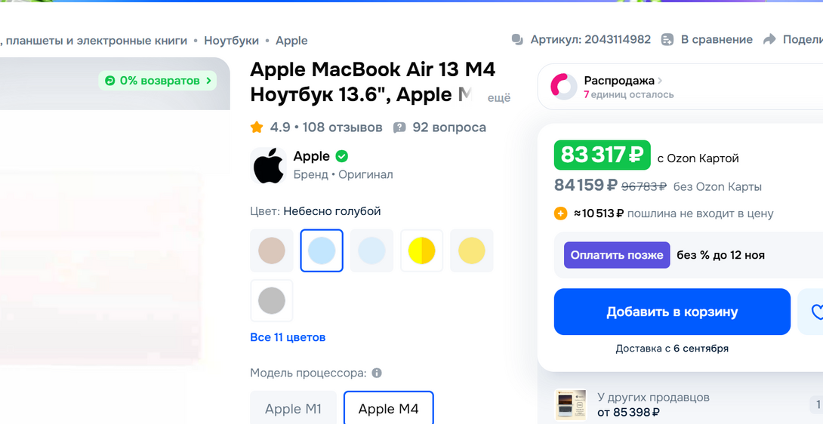This screenshot has width=823, height=424.
Task: Choose the half-yellow color swatch
Action: coord(422,250)
